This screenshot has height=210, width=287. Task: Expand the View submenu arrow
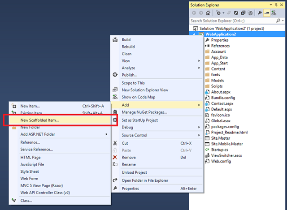coord(199,61)
